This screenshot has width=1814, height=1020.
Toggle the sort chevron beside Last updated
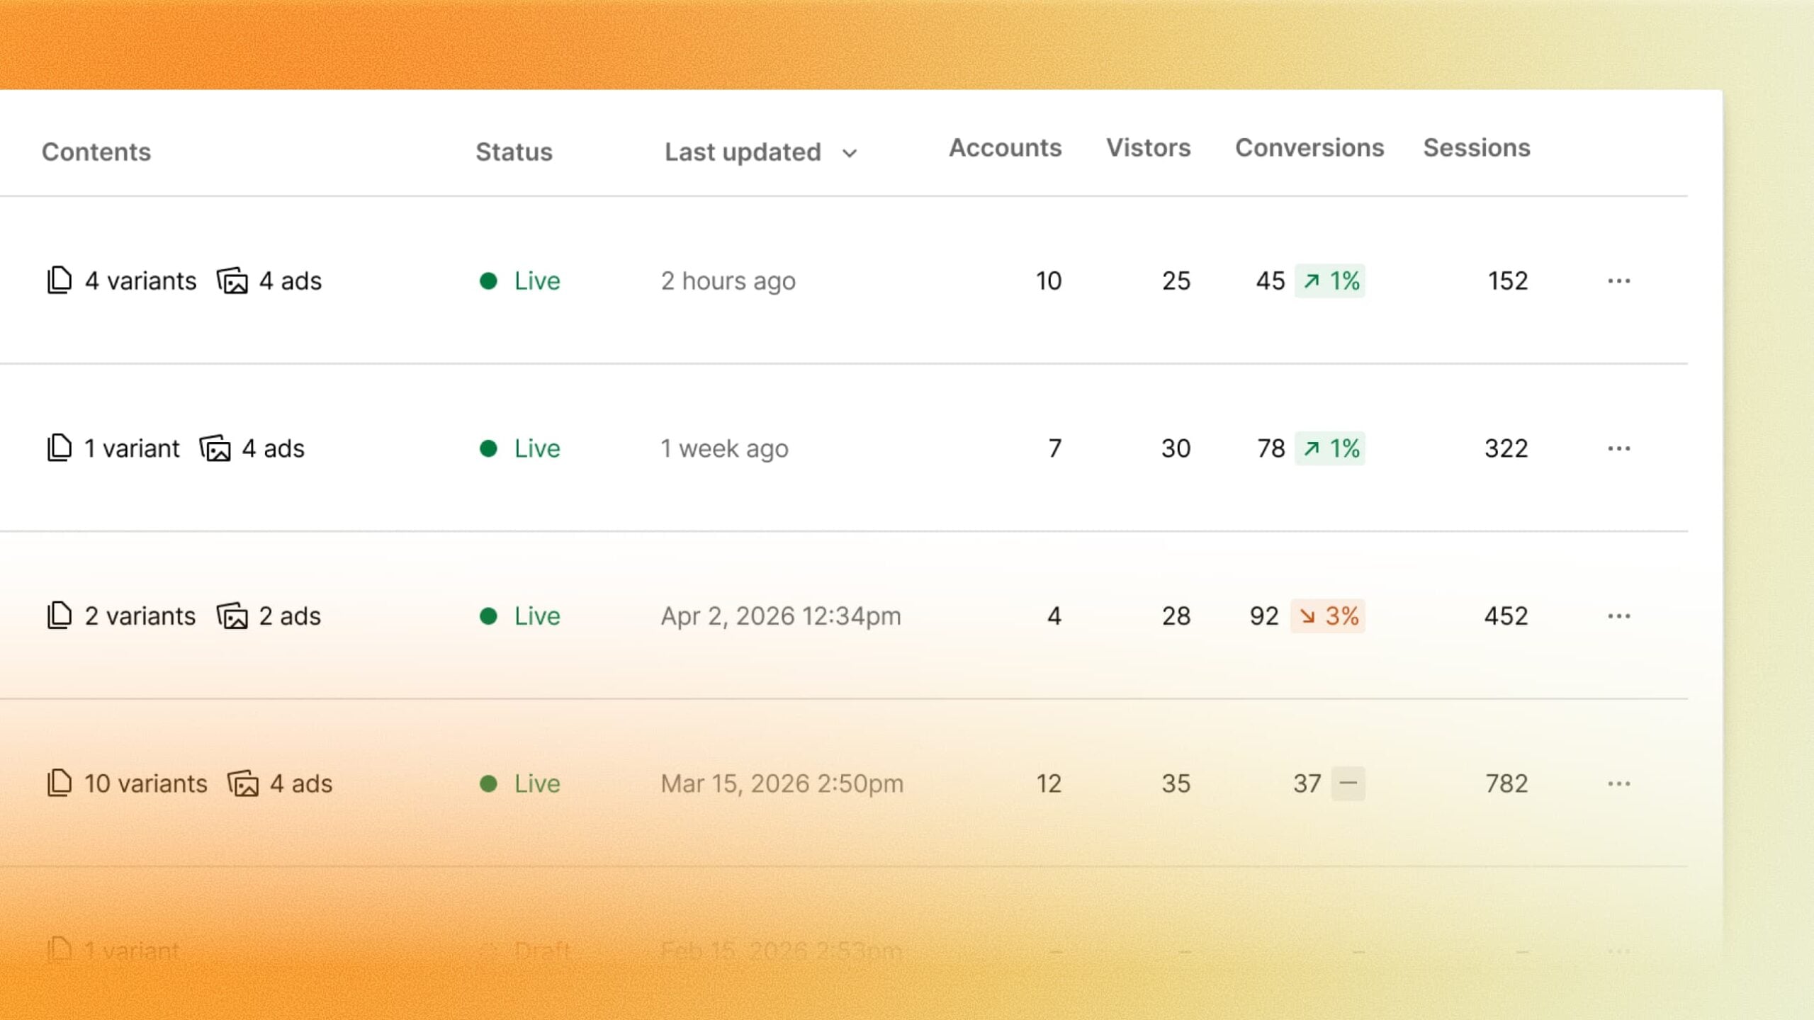(x=850, y=153)
